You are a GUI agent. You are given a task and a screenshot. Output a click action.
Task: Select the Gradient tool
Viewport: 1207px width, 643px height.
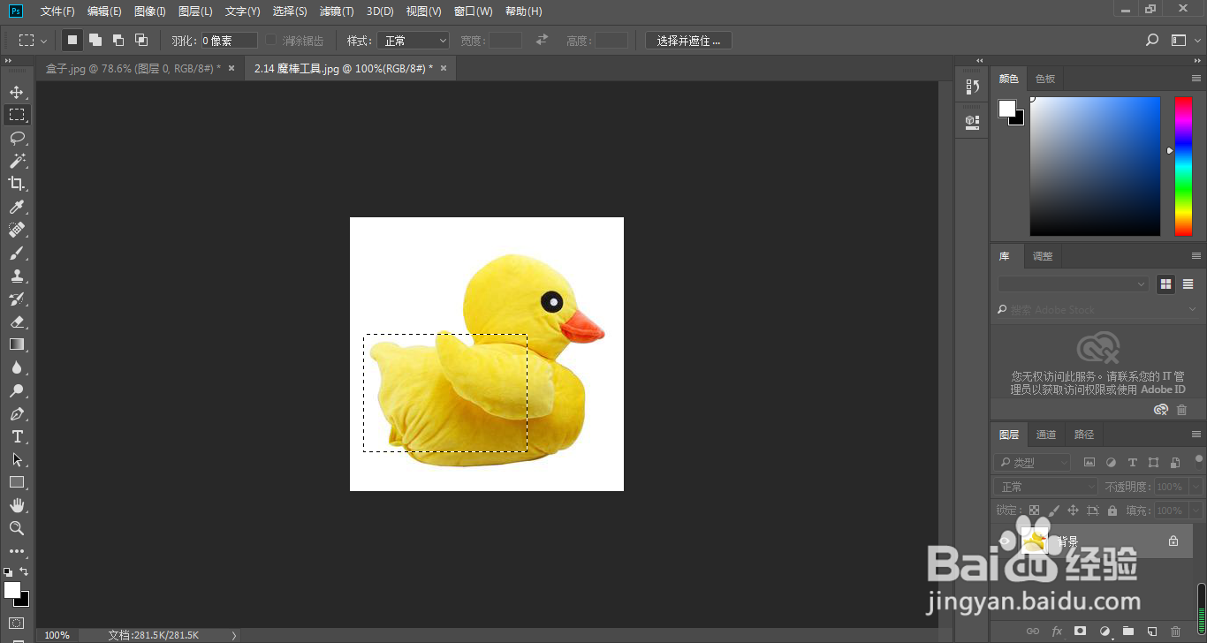pyautogui.click(x=17, y=344)
